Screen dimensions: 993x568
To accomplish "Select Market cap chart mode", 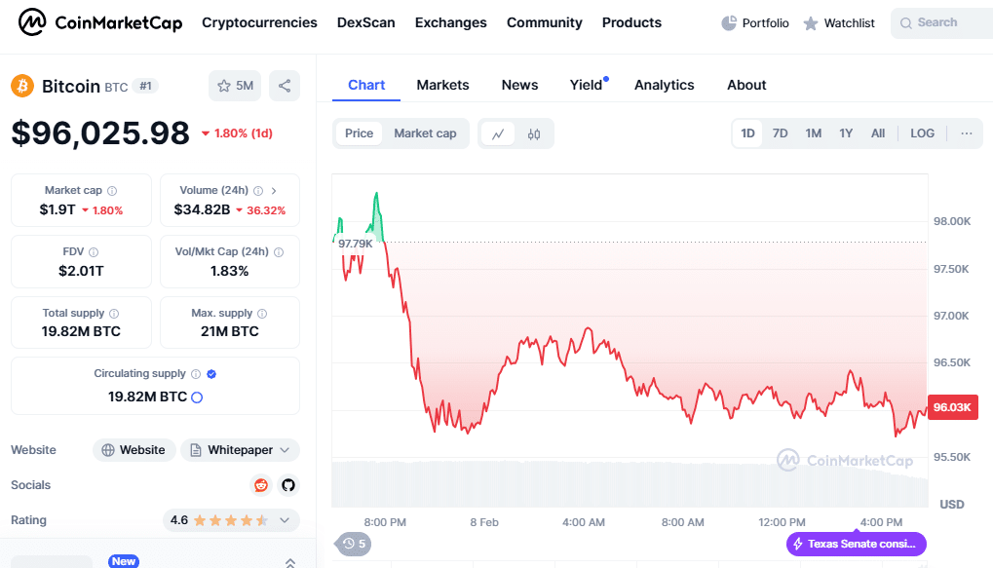I will 425,133.
